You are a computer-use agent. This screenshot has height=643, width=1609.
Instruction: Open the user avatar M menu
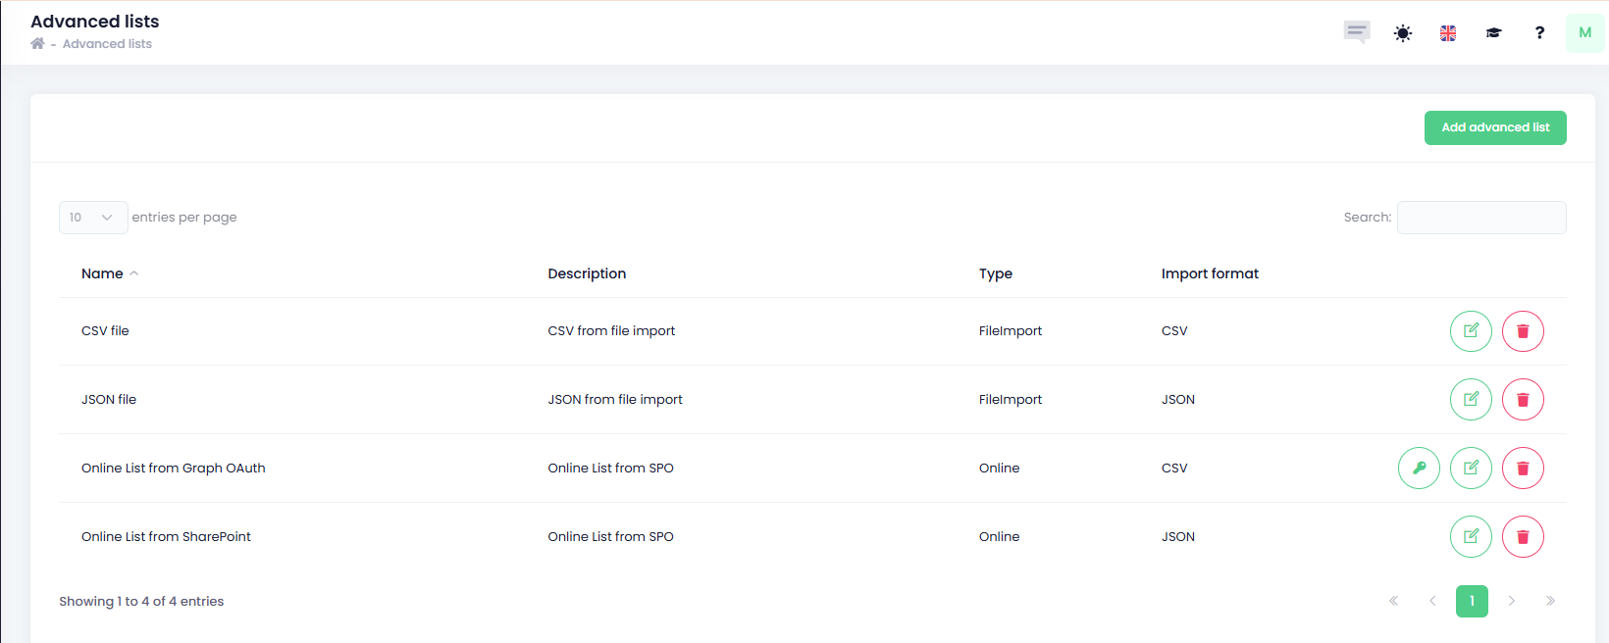point(1584,33)
